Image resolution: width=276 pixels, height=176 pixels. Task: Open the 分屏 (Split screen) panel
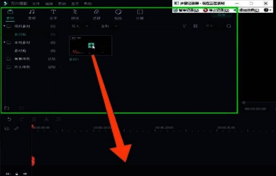tap(140, 14)
